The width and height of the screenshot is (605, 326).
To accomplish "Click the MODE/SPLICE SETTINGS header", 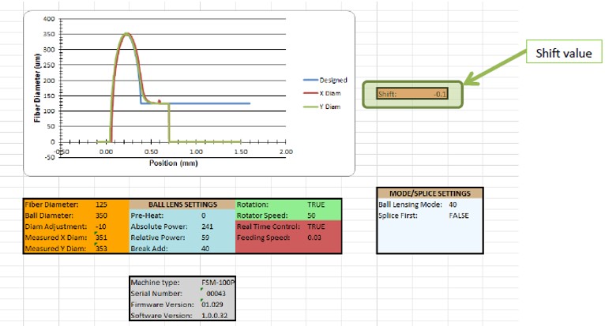I will click(430, 193).
